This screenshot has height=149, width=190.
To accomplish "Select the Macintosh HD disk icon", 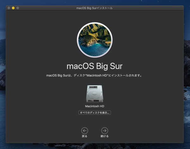I will click(94, 94).
